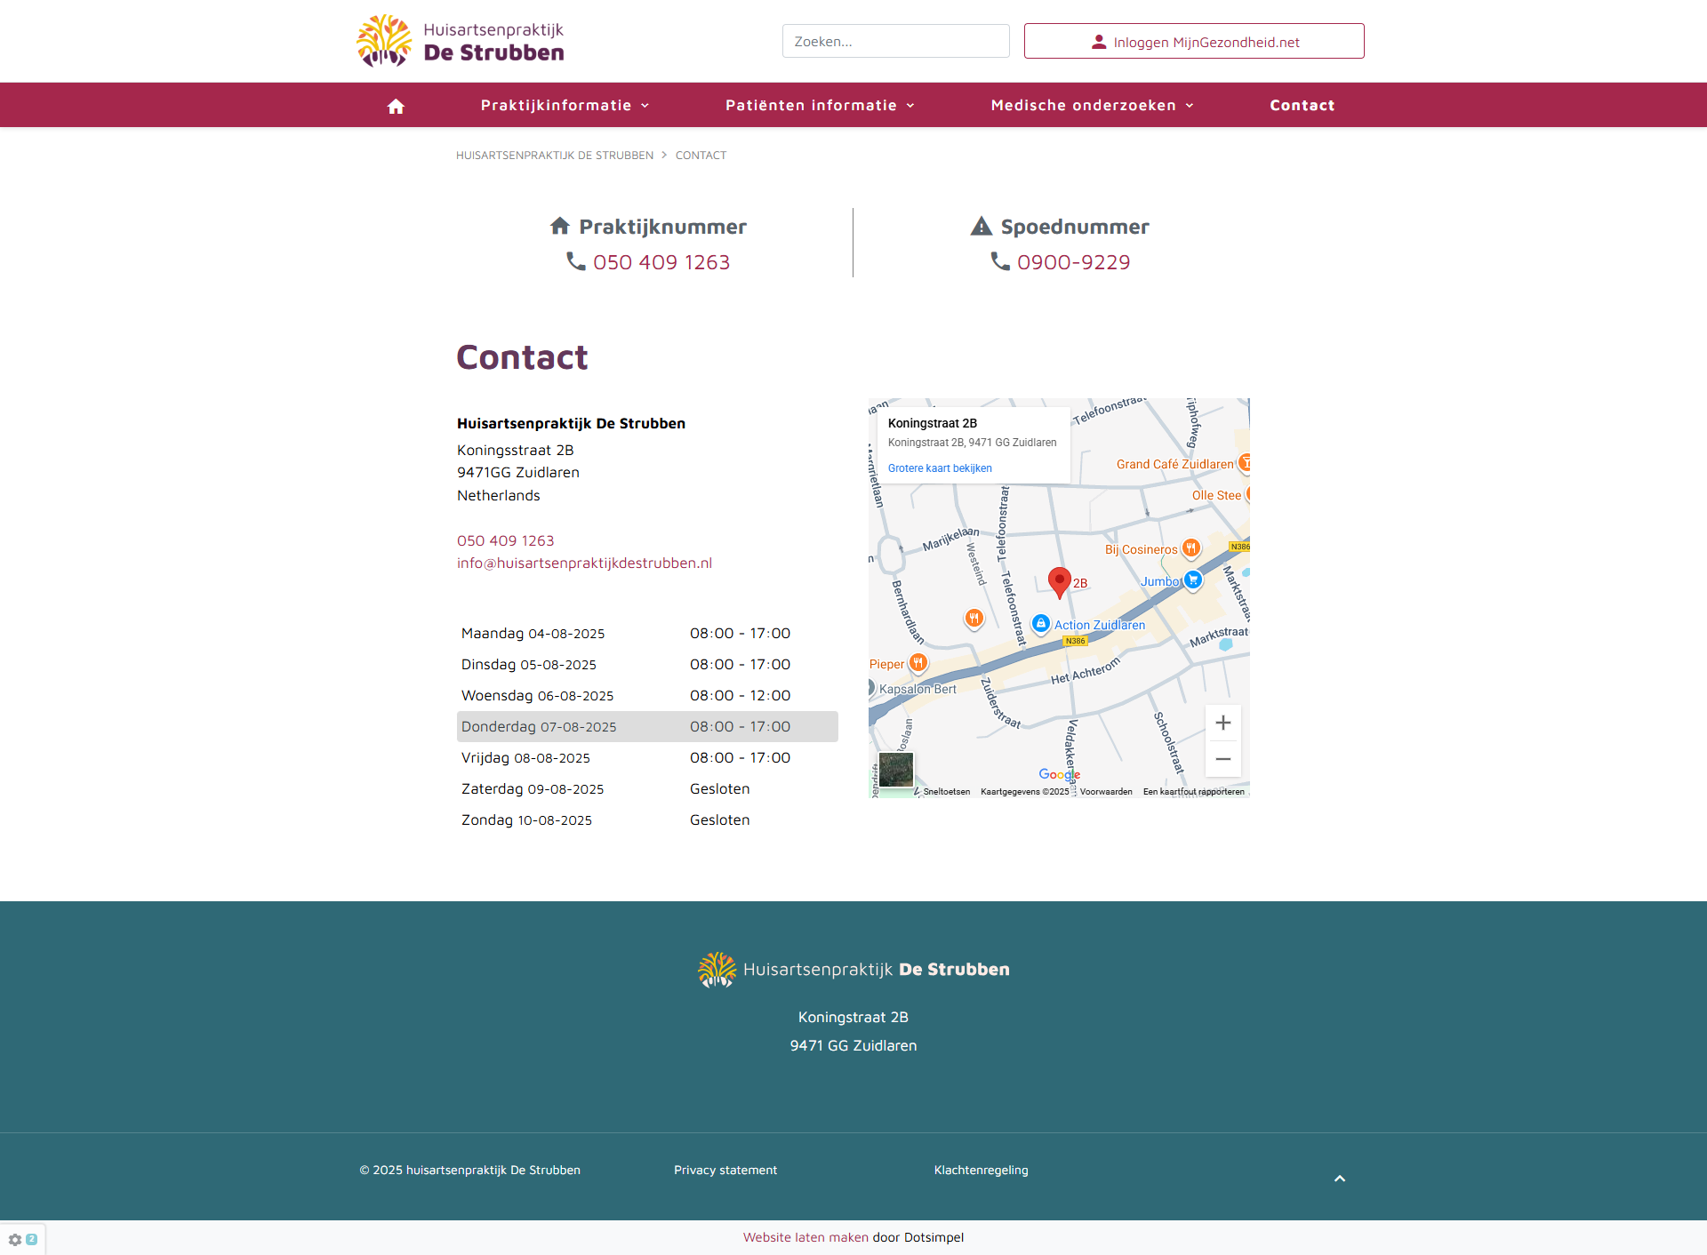The image size is (1707, 1255).
Task: Click the home icon in navigation bar
Action: tap(396, 106)
